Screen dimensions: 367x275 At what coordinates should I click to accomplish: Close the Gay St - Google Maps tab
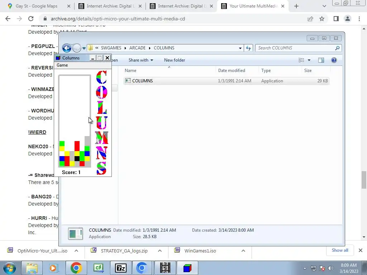69,6
